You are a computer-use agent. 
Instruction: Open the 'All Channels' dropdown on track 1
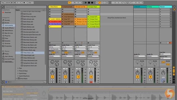55,49
